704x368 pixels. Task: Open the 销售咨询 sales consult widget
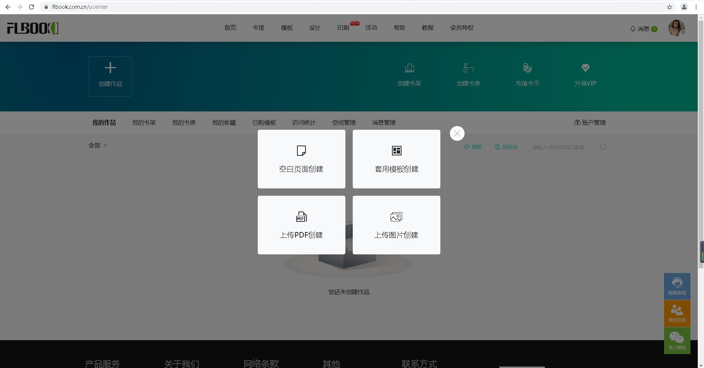(x=677, y=286)
